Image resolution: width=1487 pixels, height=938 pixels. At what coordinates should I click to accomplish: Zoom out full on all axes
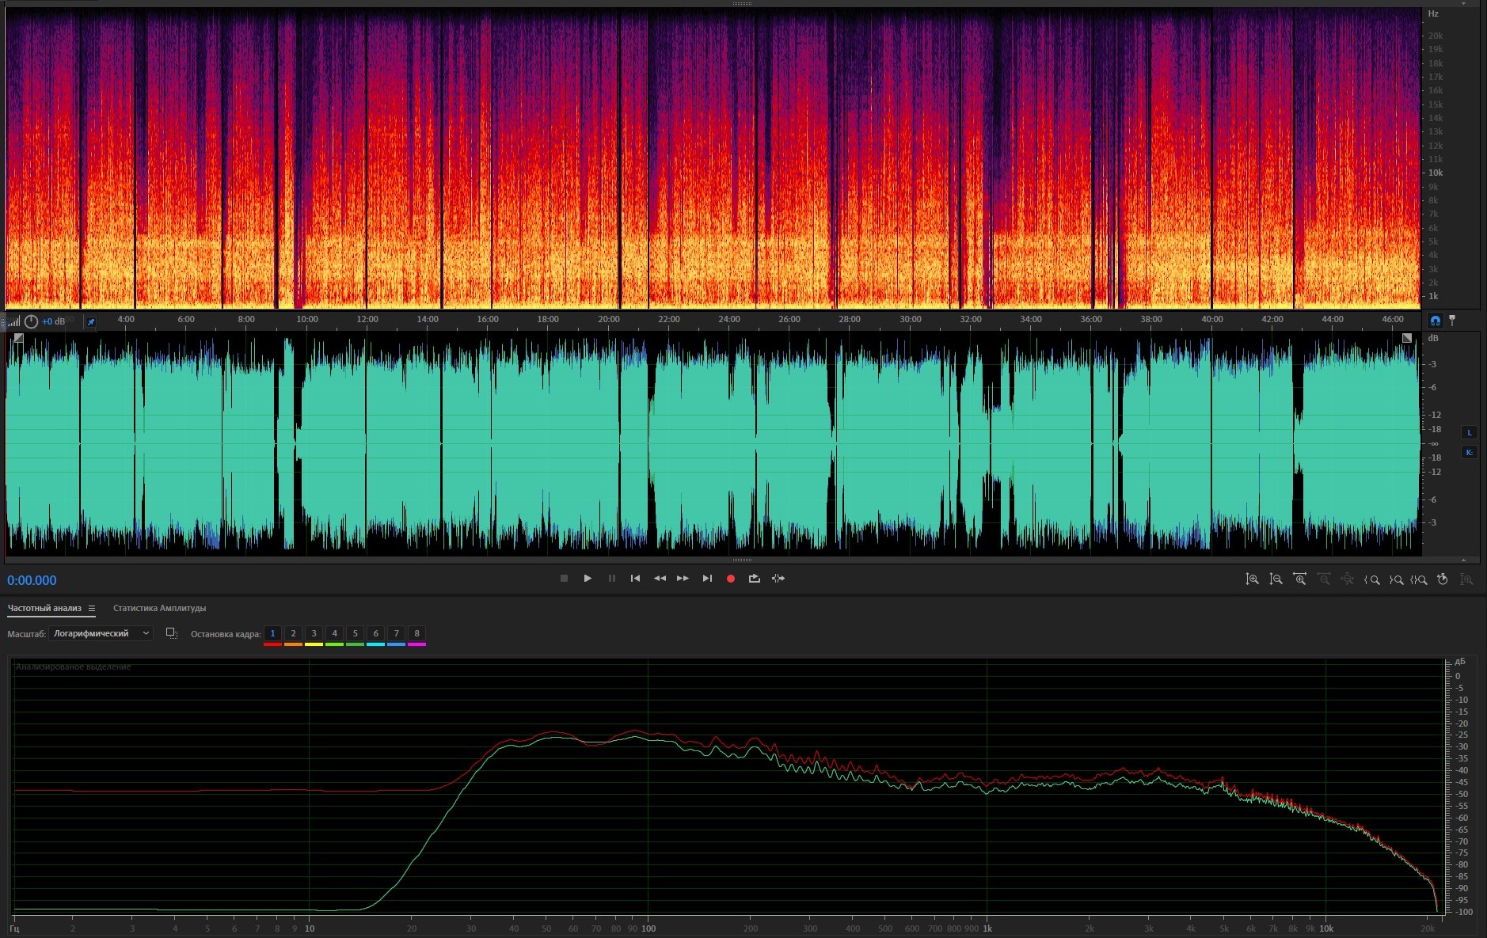click(1347, 579)
